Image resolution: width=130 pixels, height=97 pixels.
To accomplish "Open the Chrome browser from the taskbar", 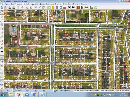I will coord(35,95).
